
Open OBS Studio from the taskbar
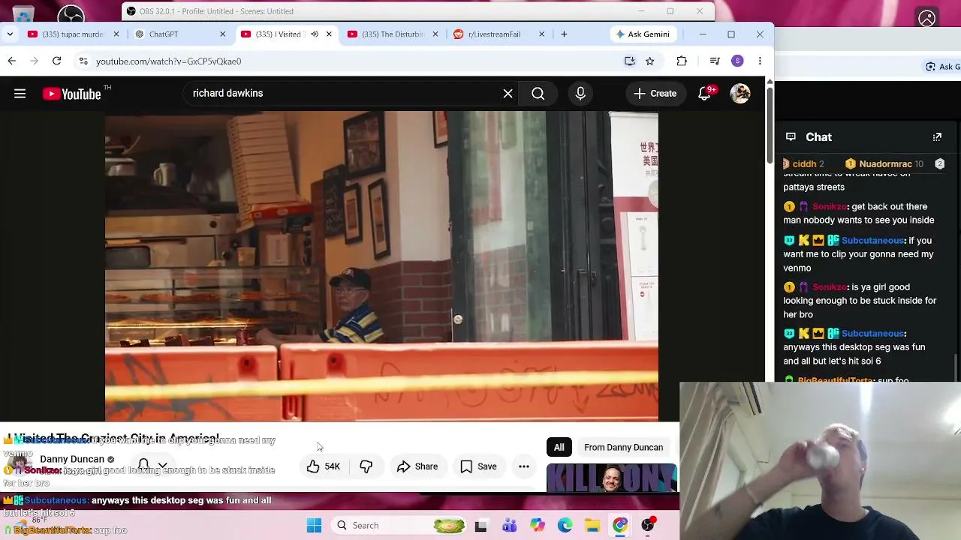[648, 526]
